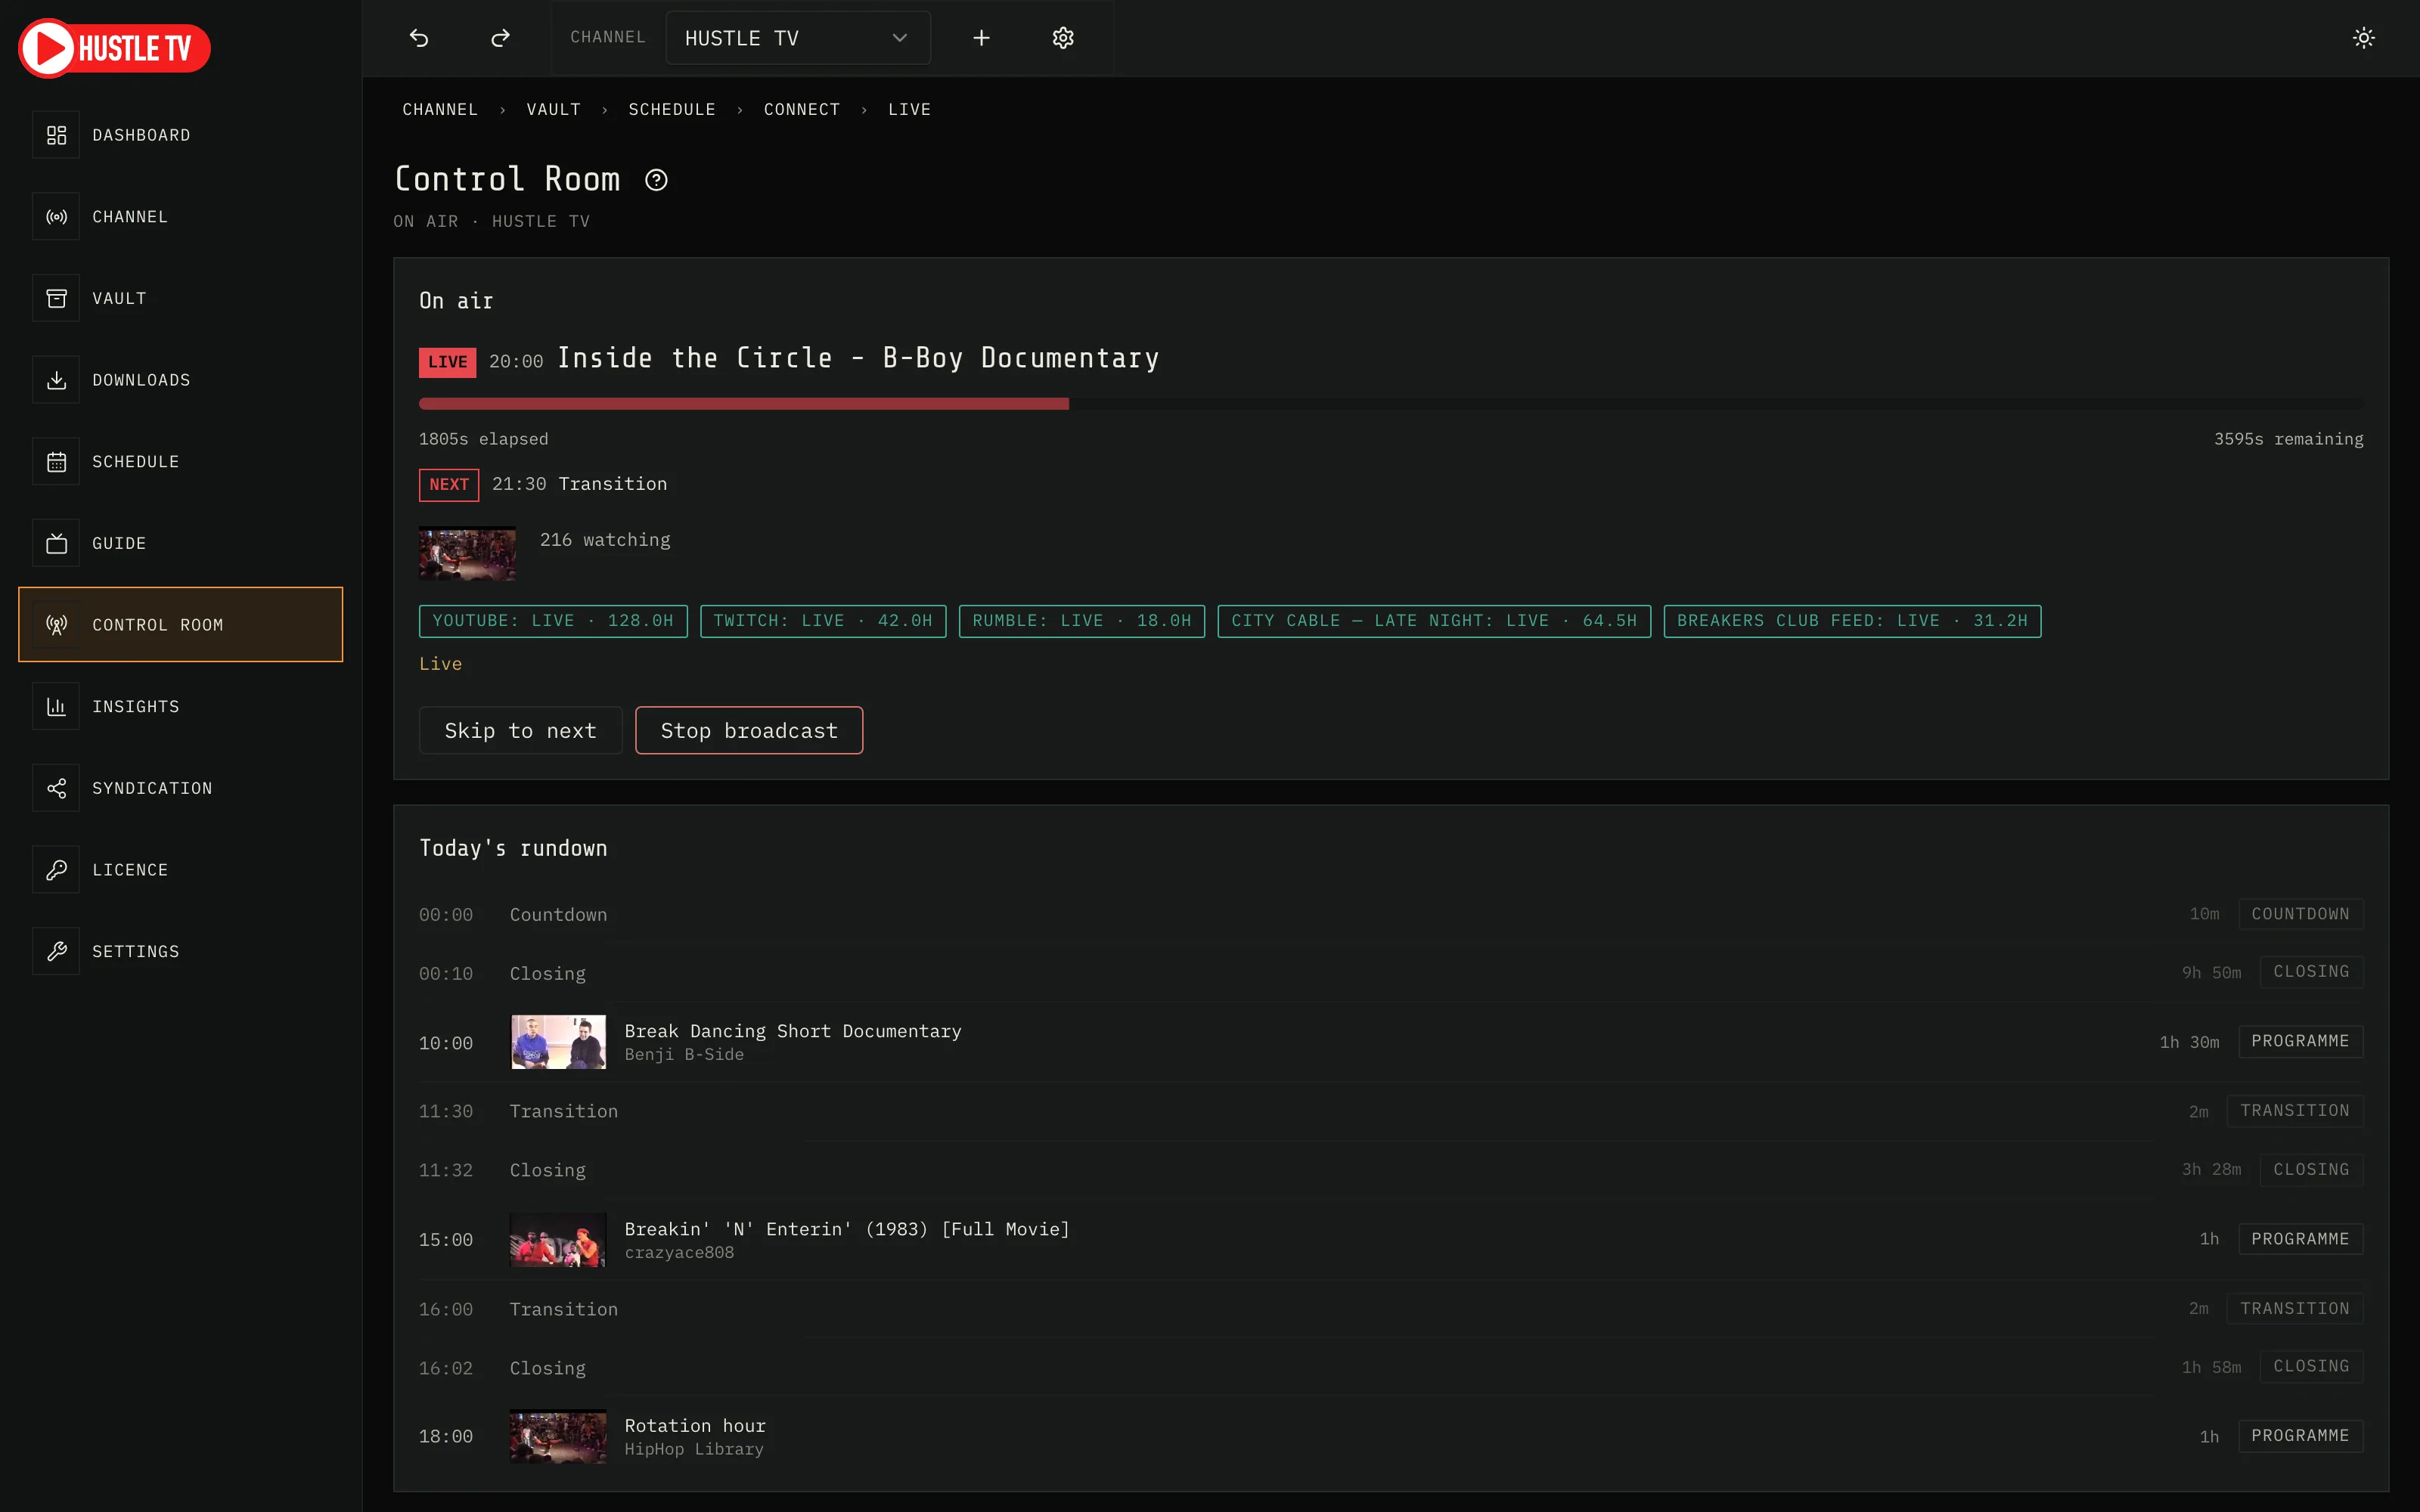2420x1512 pixels.
Task: Click the redo arrow icon
Action: tap(500, 38)
